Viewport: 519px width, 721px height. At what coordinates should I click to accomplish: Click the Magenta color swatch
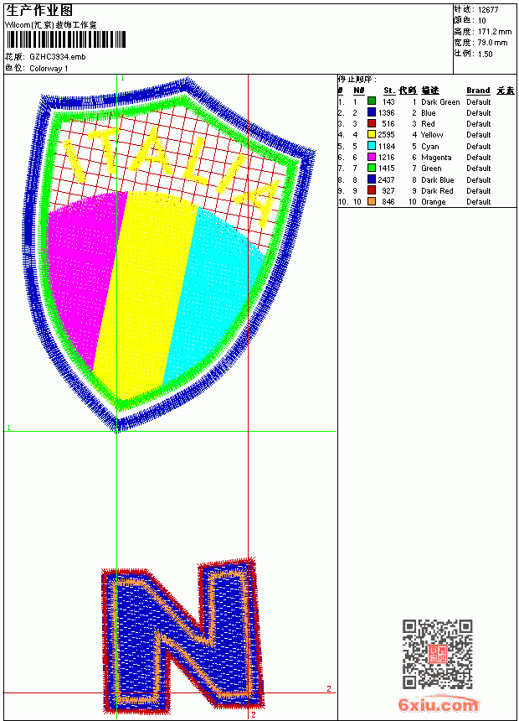point(372,157)
